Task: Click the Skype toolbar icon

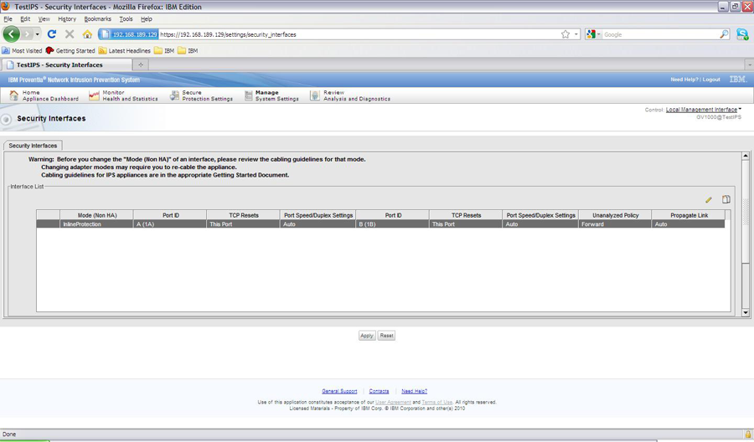Action: 742,34
